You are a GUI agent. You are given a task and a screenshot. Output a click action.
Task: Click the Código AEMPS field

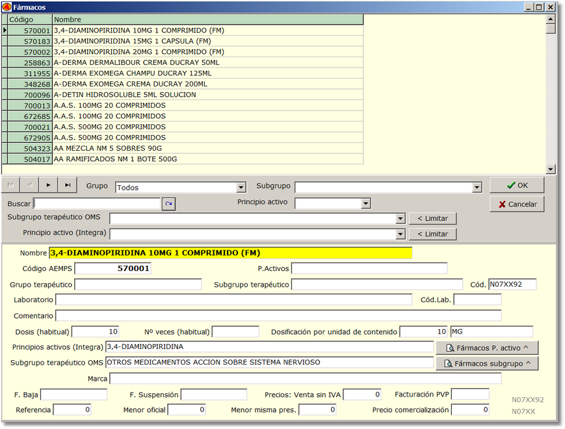point(112,268)
